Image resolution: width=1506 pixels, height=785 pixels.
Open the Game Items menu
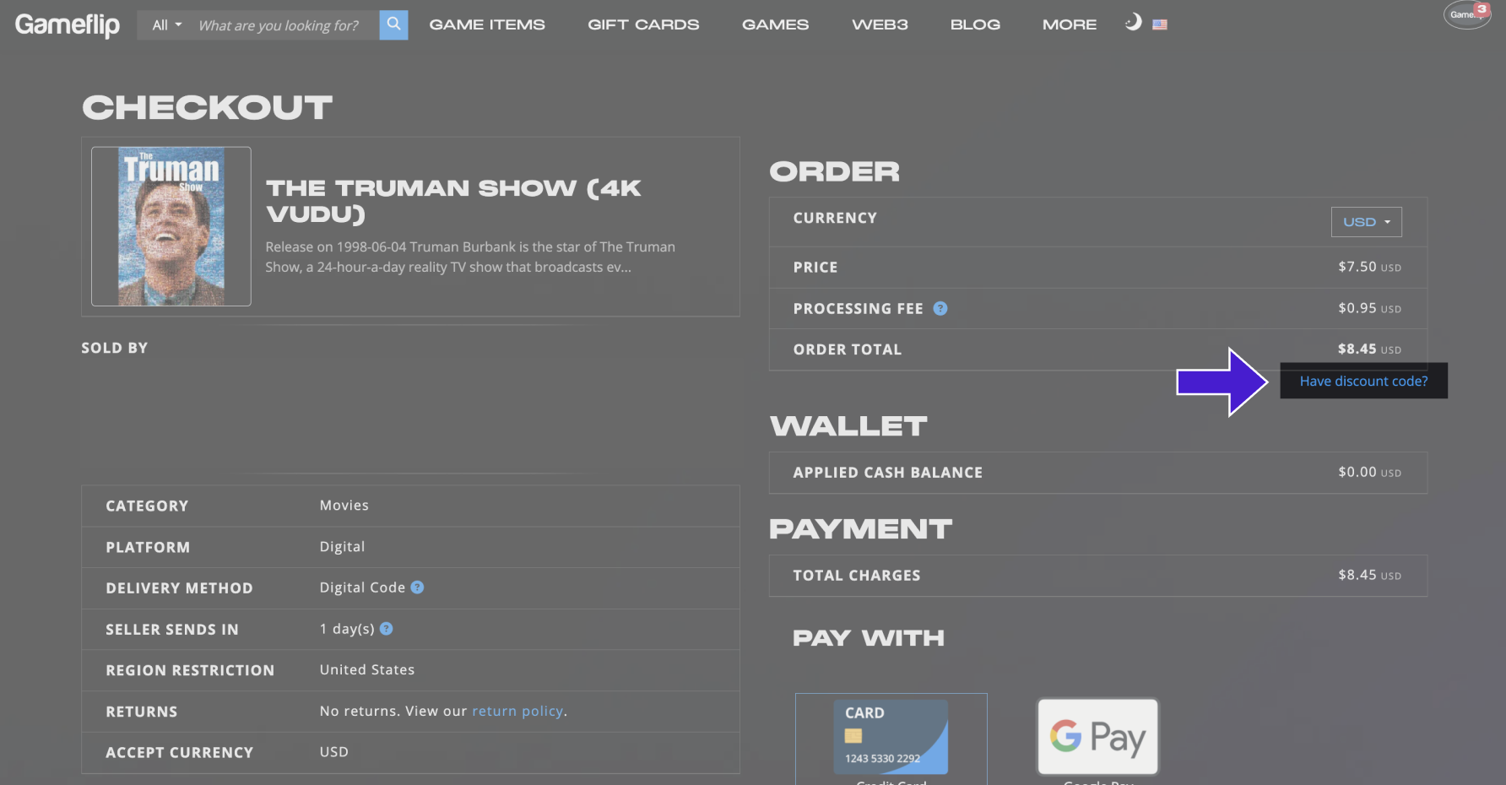click(487, 25)
